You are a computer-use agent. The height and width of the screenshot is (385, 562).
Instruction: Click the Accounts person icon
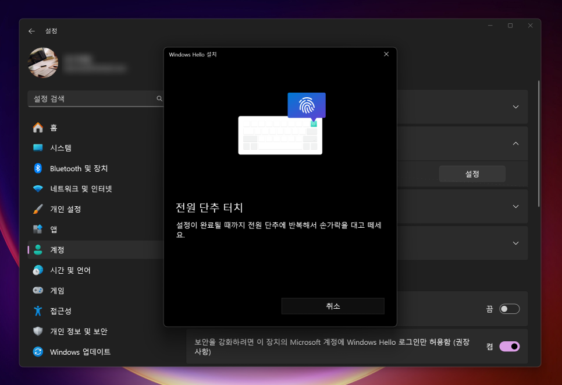pyautogui.click(x=38, y=250)
